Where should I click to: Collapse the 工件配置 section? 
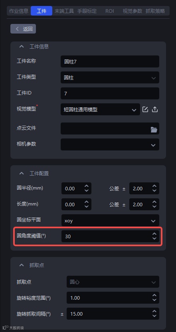pos(22,174)
